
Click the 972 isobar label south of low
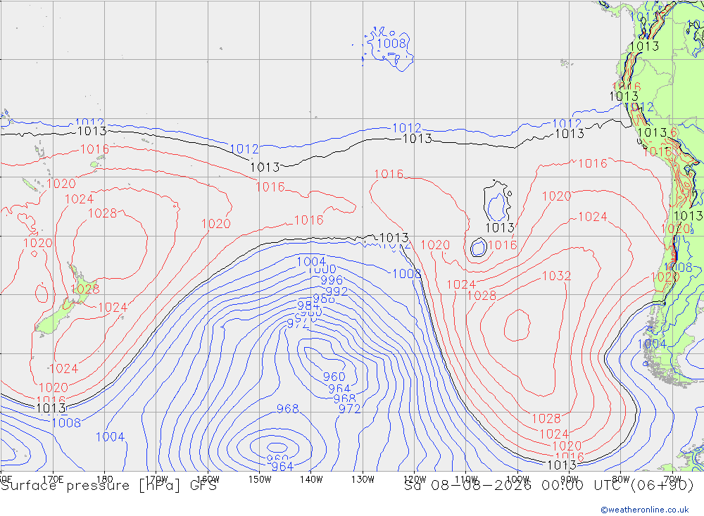[x=349, y=409]
